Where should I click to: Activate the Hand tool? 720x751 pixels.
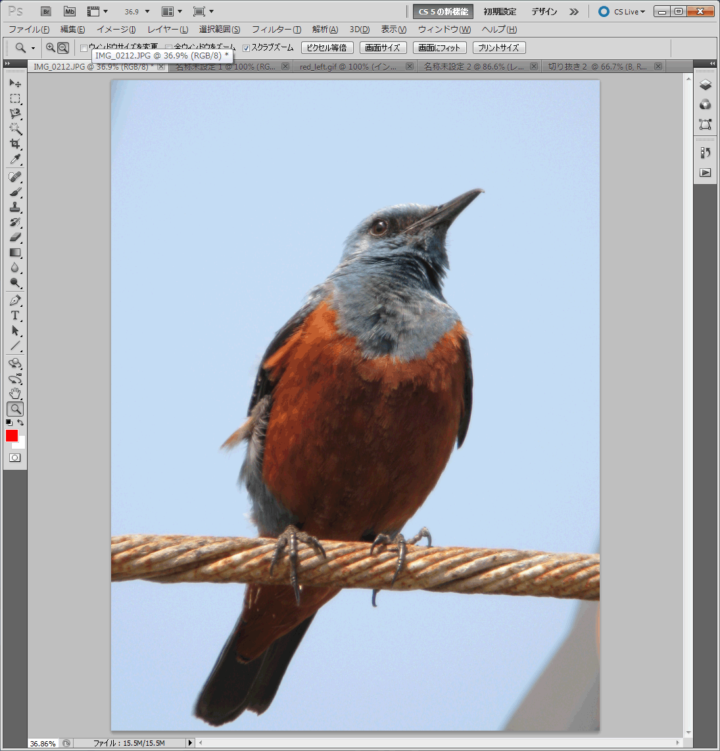click(x=15, y=394)
